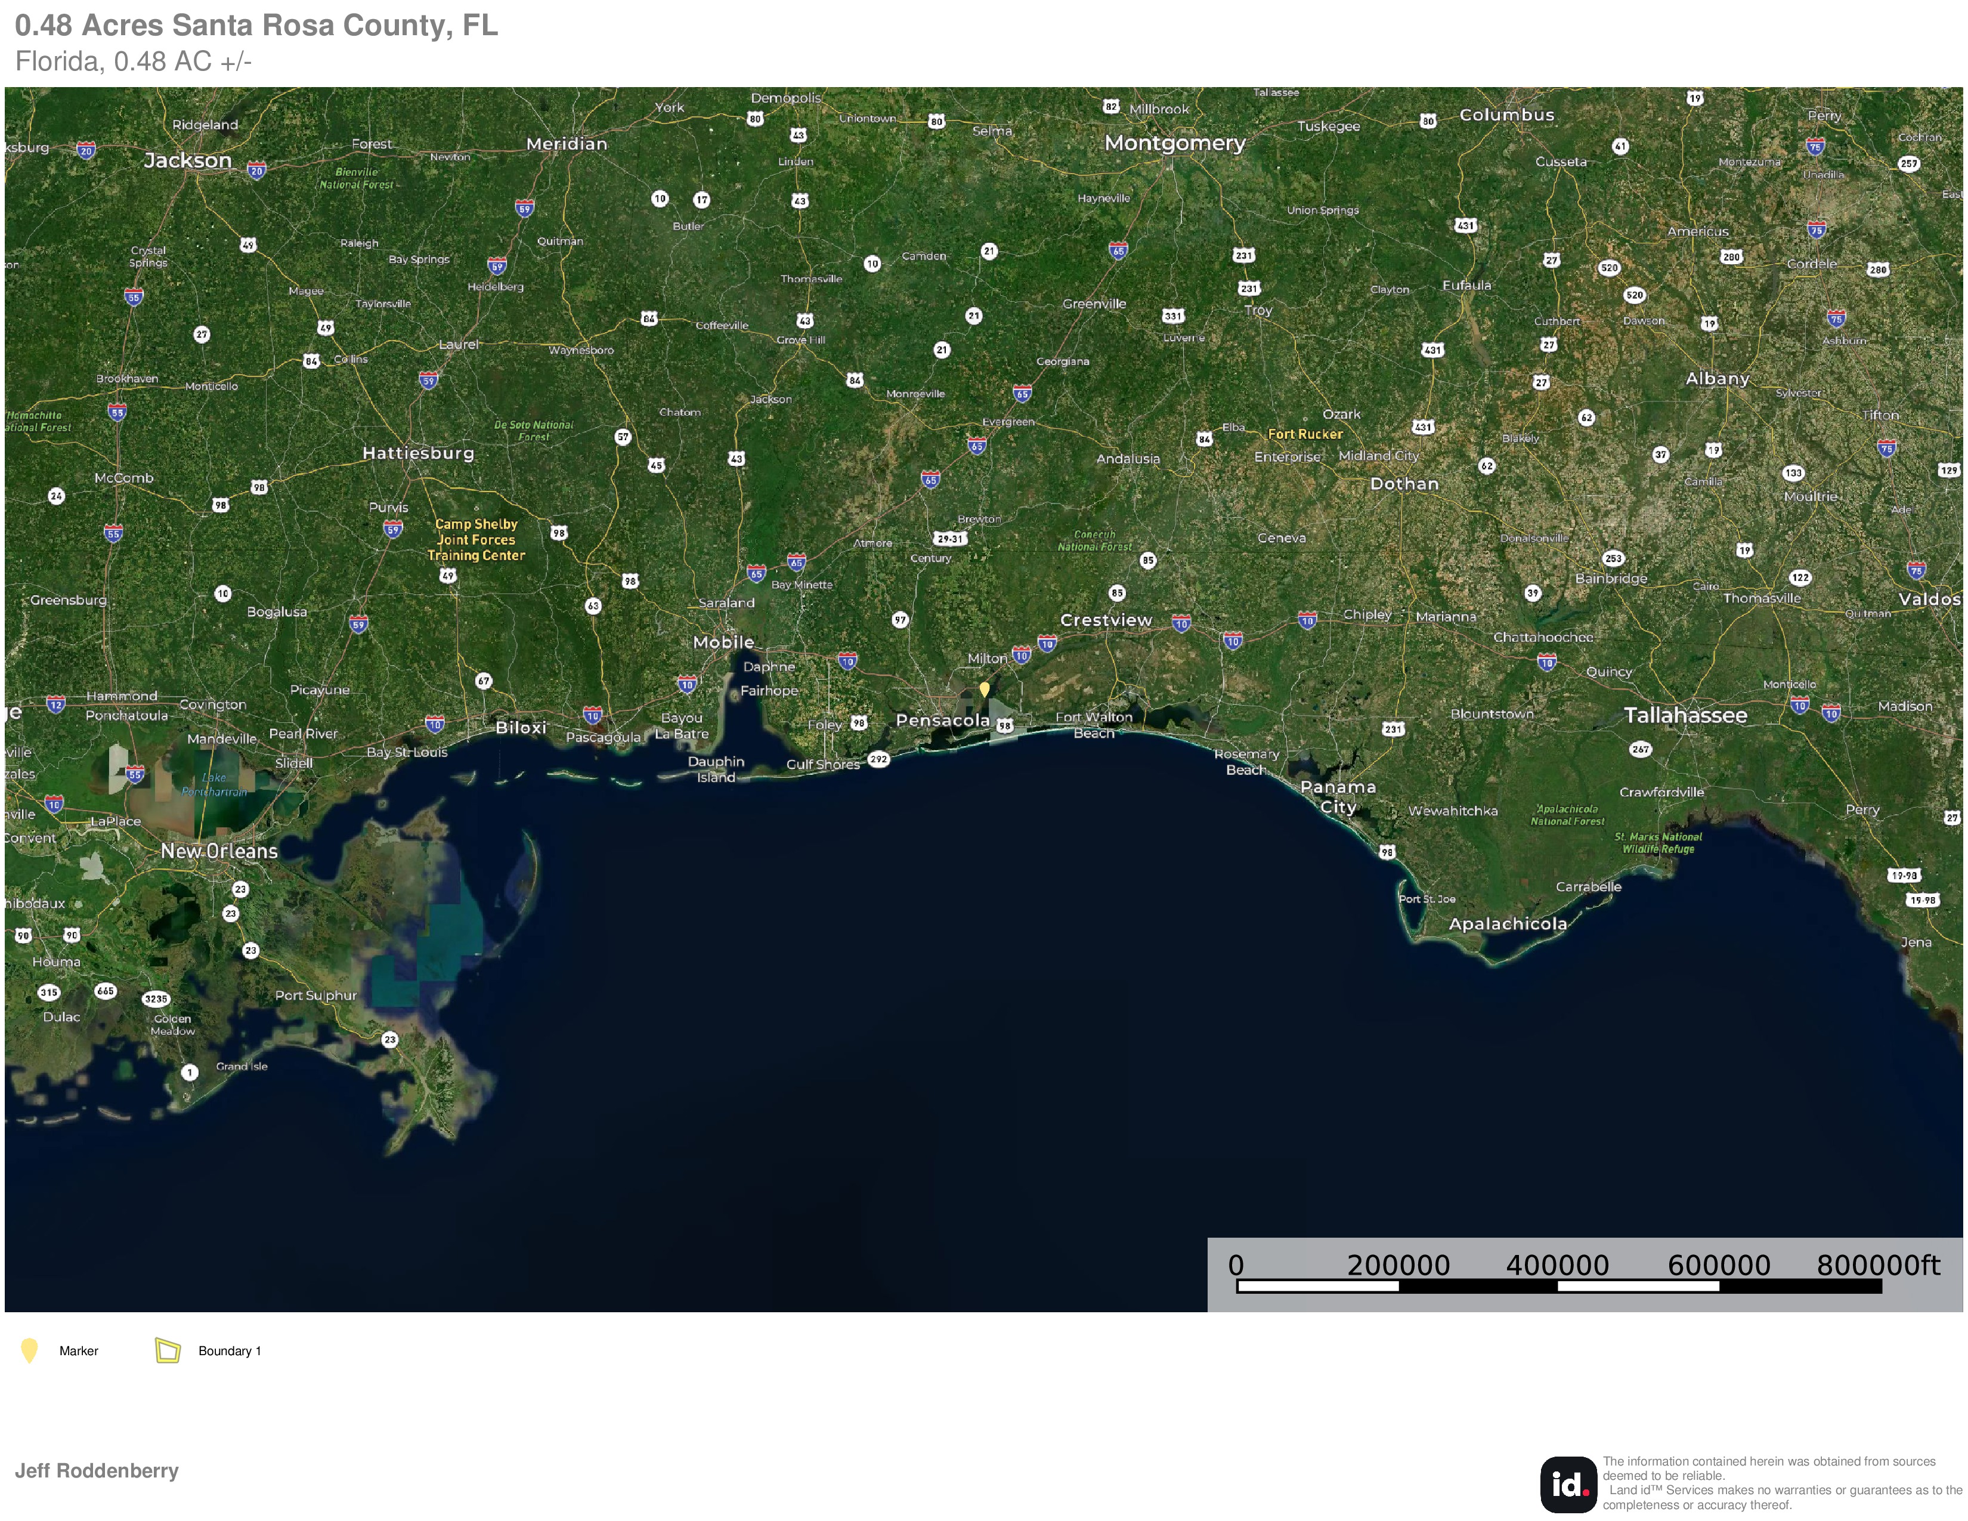
Task: Click the Boundary 1 legend text
Action: coord(230,1350)
